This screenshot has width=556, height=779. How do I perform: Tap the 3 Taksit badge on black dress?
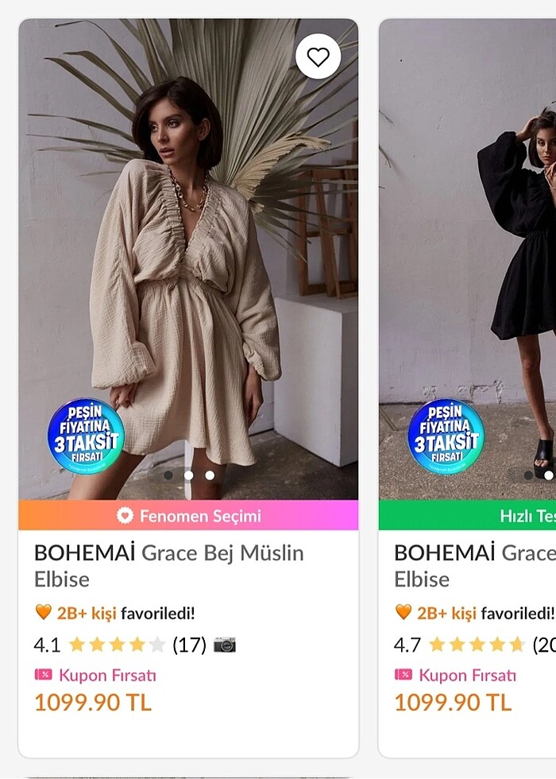(446, 436)
